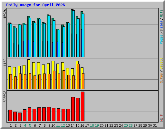The height and width of the screenshot is (129, 165).
Task: Click the 896593 axis value
Action: pos(5,96)
